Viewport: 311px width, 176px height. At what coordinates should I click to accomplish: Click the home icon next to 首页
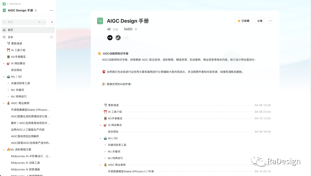point(4,30)
